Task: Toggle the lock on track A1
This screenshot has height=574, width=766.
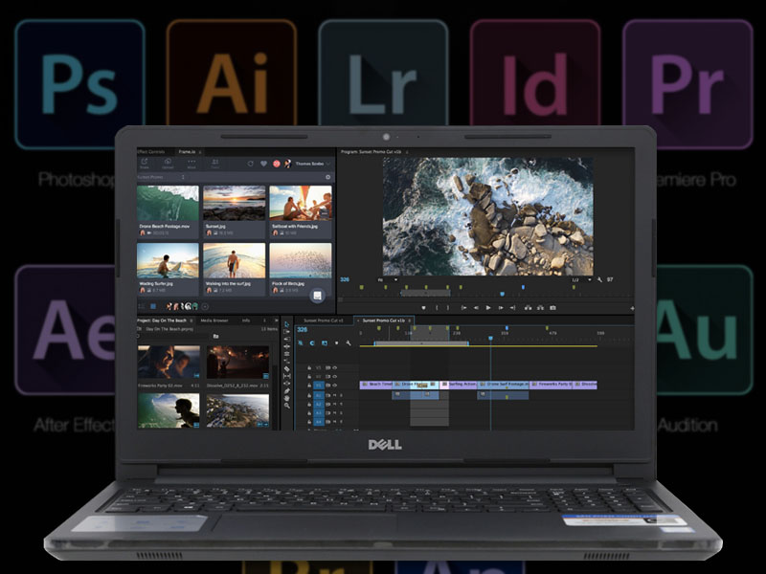Action: 309,395
